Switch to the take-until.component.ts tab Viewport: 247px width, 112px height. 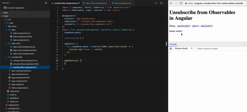(x=95, y=3)
